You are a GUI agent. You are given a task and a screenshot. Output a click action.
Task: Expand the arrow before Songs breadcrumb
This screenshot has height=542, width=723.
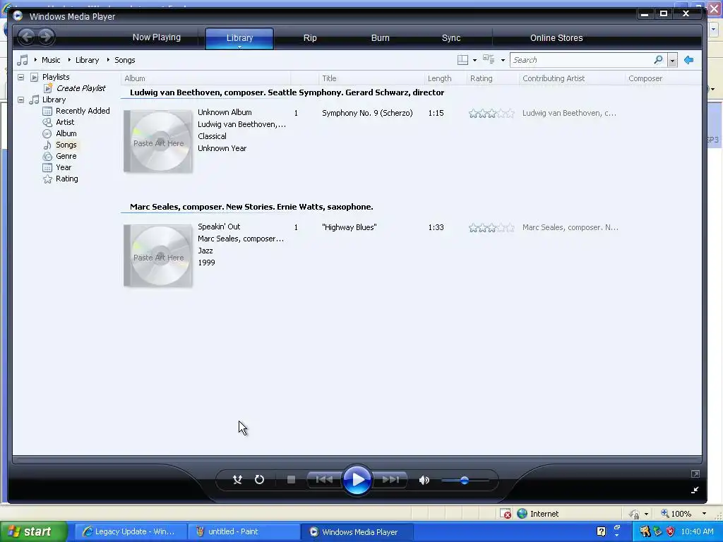tap(108, 60)
